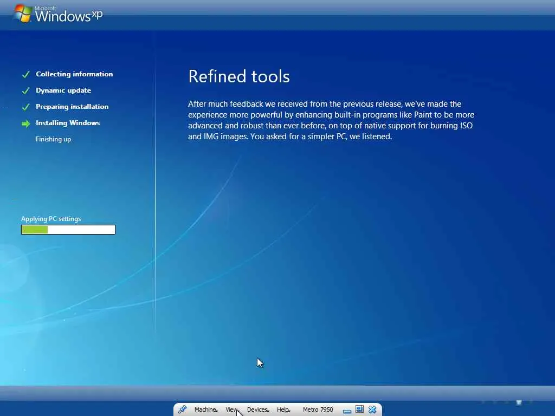Click the Finishing up step text

tap(54, 139)
